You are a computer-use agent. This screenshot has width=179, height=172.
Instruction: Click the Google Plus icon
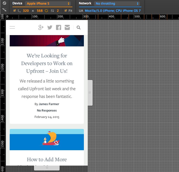point(41,27)
